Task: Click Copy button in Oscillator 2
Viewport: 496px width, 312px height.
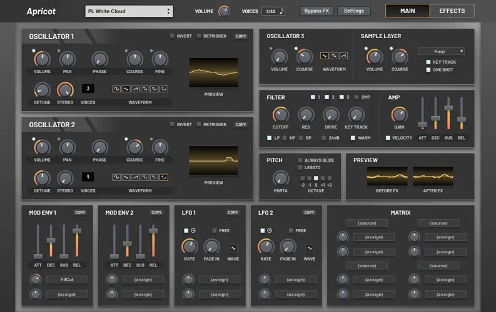Action: pos(241,125)
